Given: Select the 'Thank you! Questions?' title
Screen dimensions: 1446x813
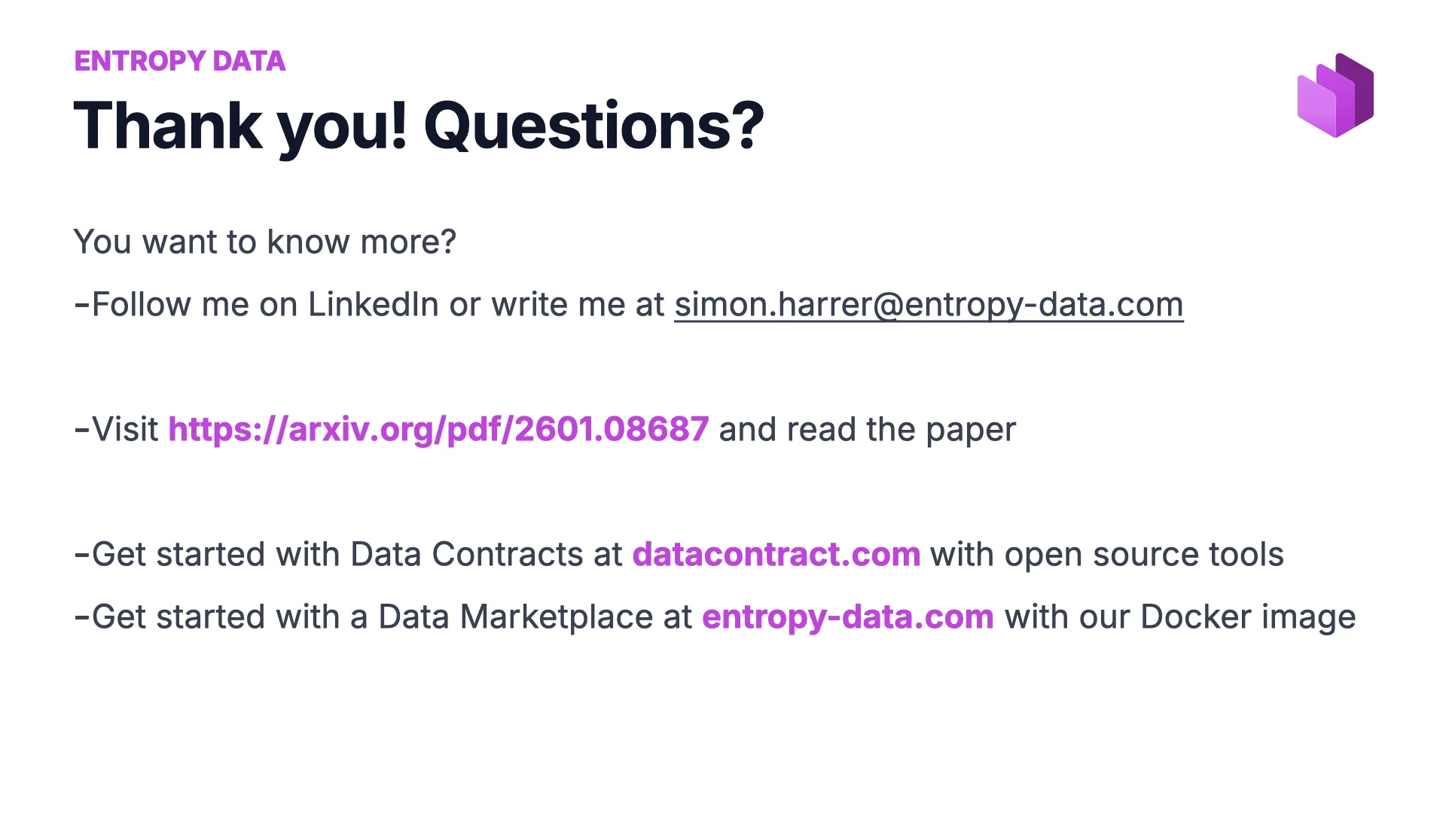Looking at the screenshot, I should click(x=419, y=126).
